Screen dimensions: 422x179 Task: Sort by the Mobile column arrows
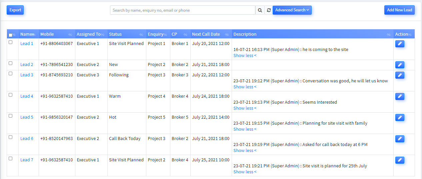pos(70,34)
